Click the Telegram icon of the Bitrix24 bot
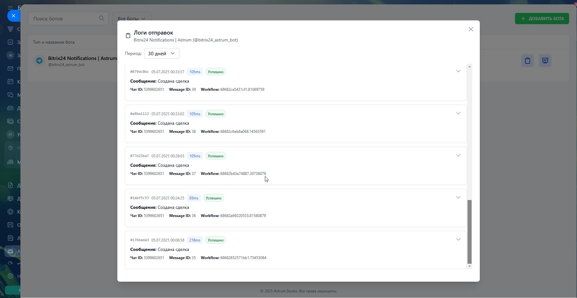Screen dimensions: 577x298 click(39, 61)
